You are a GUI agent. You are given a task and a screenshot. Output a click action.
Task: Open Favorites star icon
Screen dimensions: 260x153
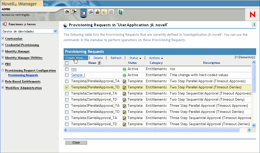[x=104, y=12]
